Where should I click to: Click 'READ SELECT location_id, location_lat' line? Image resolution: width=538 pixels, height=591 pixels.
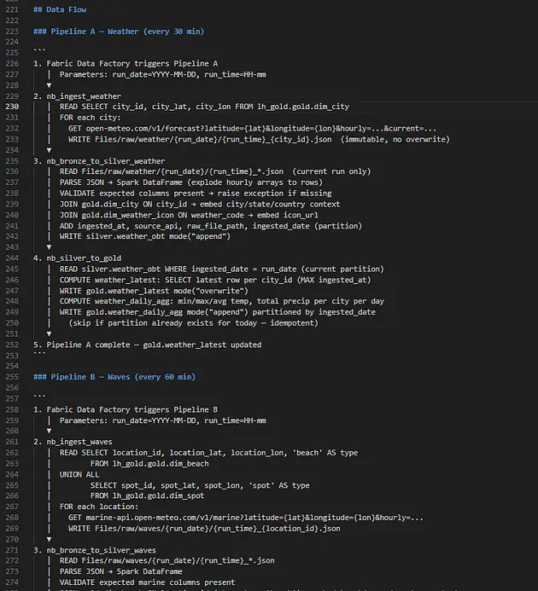[x=208, y=453]
